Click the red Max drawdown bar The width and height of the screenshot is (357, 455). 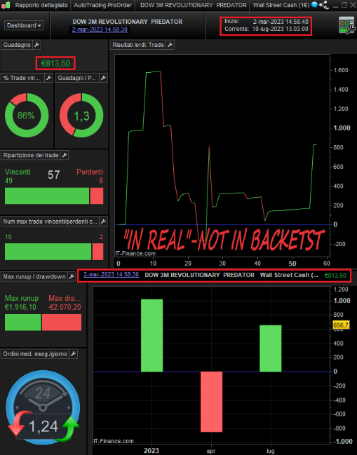coord(62,322)
